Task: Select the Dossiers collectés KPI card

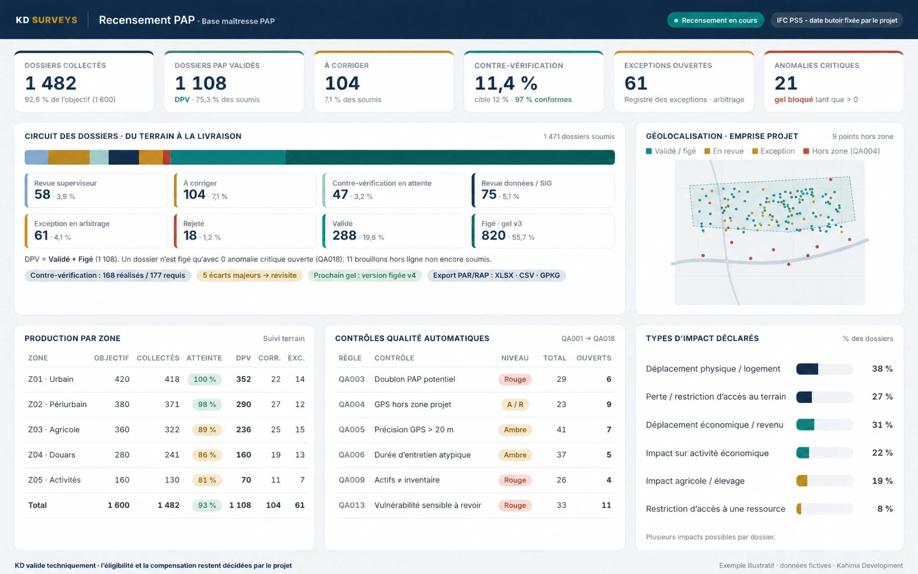Action: coord(84,82)
